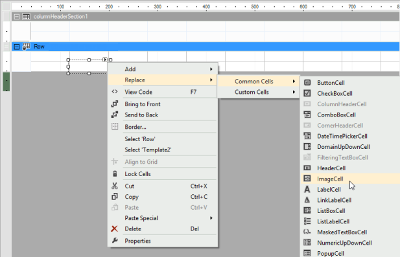The width and height of the screenshot is (400, 257).
Task: Replace with CheckBoxCell
Action: pos(350,93)
